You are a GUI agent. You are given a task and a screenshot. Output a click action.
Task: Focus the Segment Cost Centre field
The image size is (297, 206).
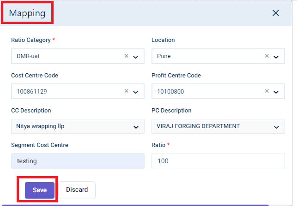[78, 161]
